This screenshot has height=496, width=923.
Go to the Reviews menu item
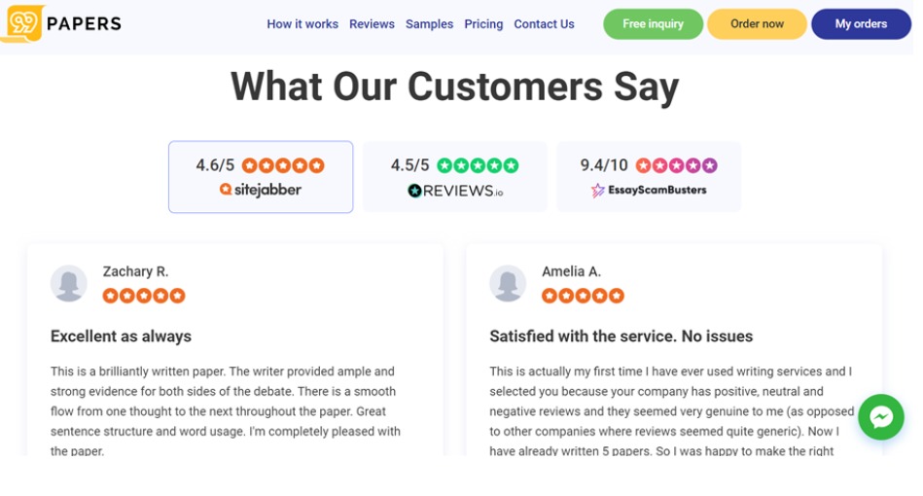[x=373, y=24]
